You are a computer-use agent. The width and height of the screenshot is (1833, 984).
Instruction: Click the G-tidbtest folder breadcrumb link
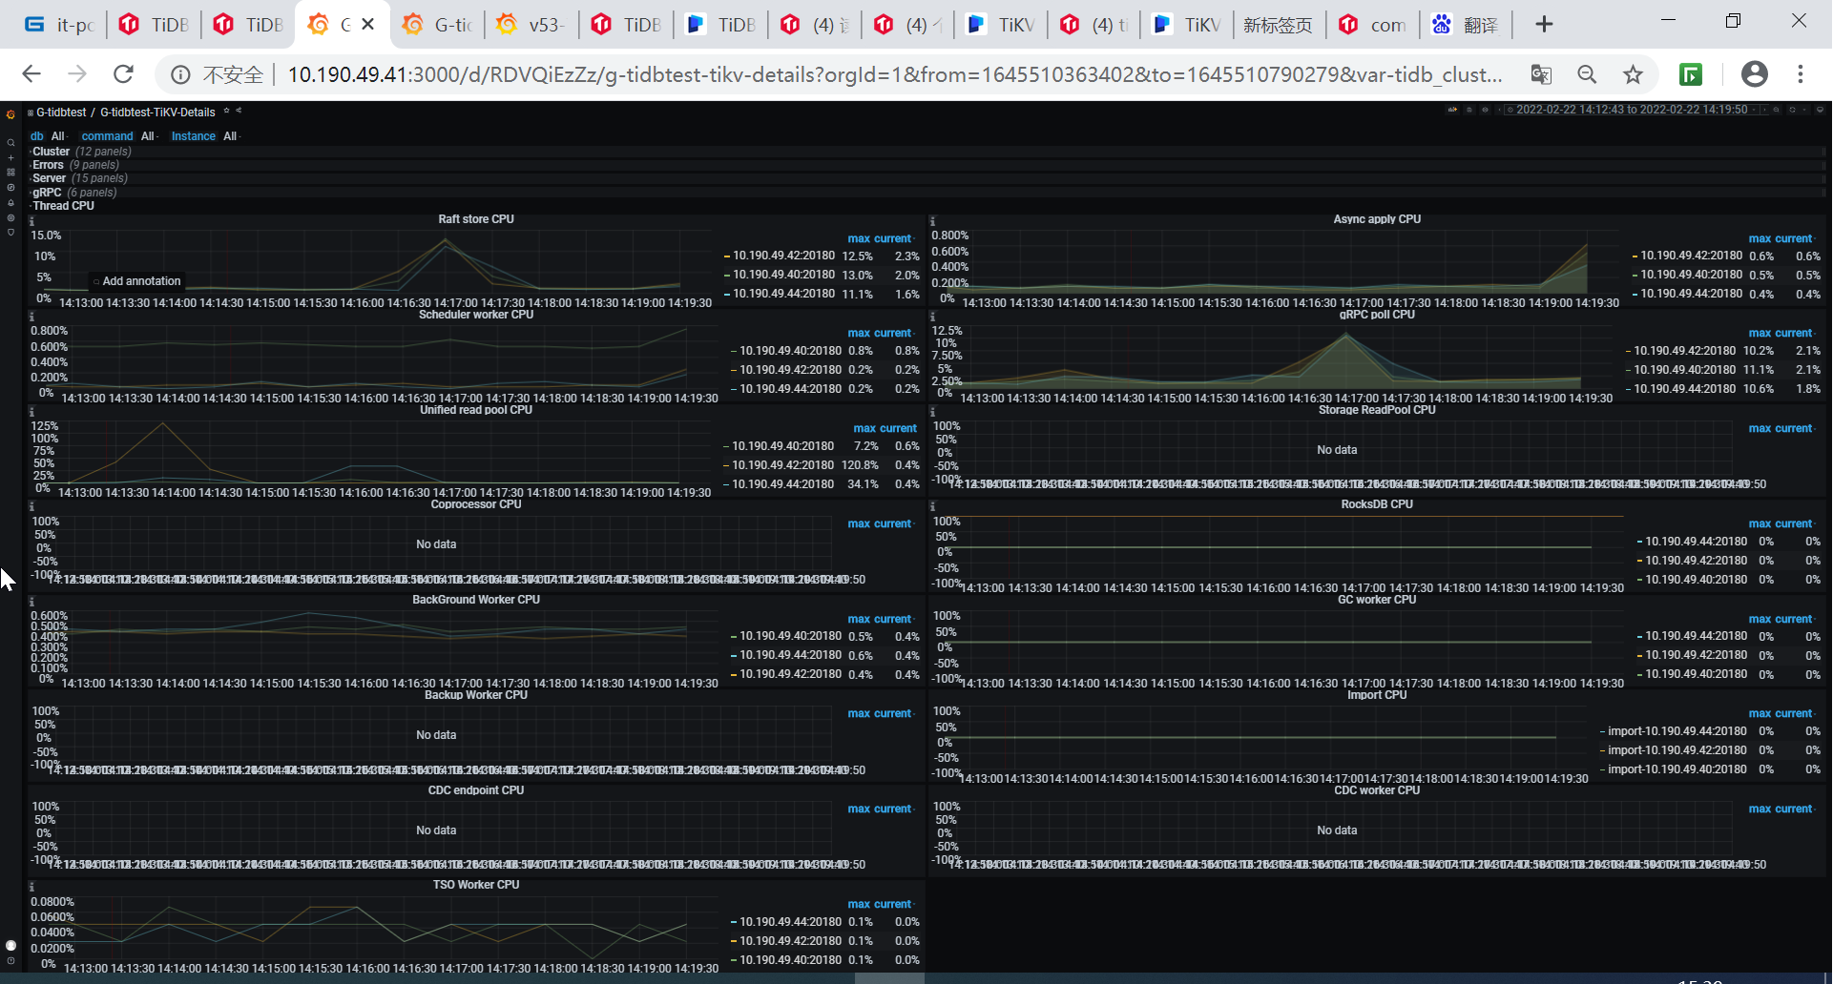[x=61, y=113]
